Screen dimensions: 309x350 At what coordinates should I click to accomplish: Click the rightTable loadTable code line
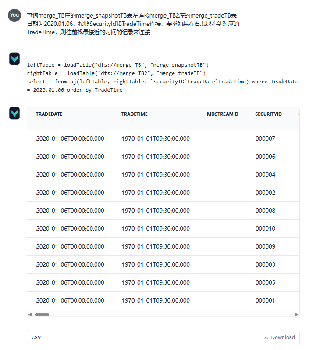click(116, 73)
